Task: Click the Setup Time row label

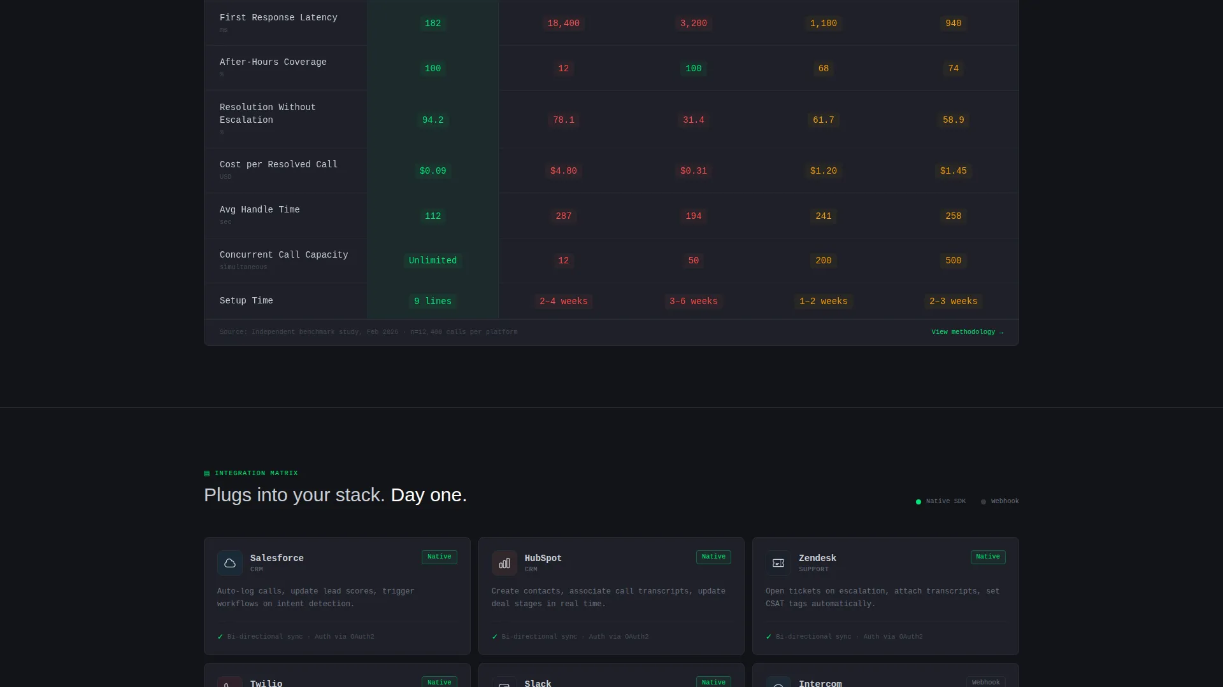Action: coord(246,301)
